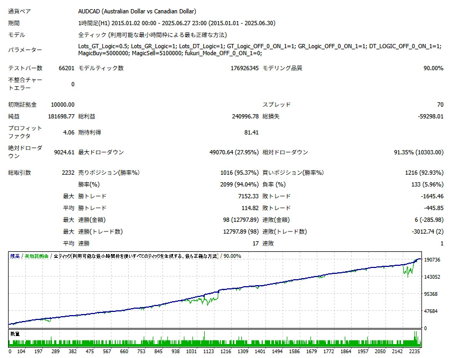The image size is (452, 358).
Task: Click the largest loss trade -1645.46
Action: click(432, 196)
